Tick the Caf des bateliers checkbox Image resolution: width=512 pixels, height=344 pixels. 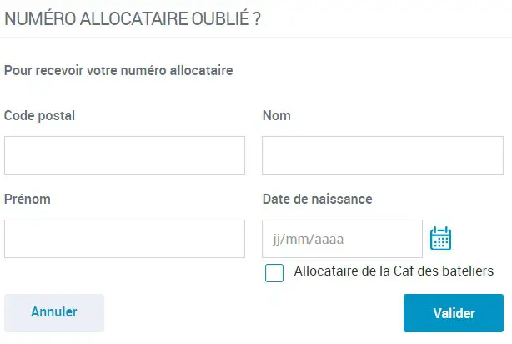pyautogui.click(x=274, y=272)
